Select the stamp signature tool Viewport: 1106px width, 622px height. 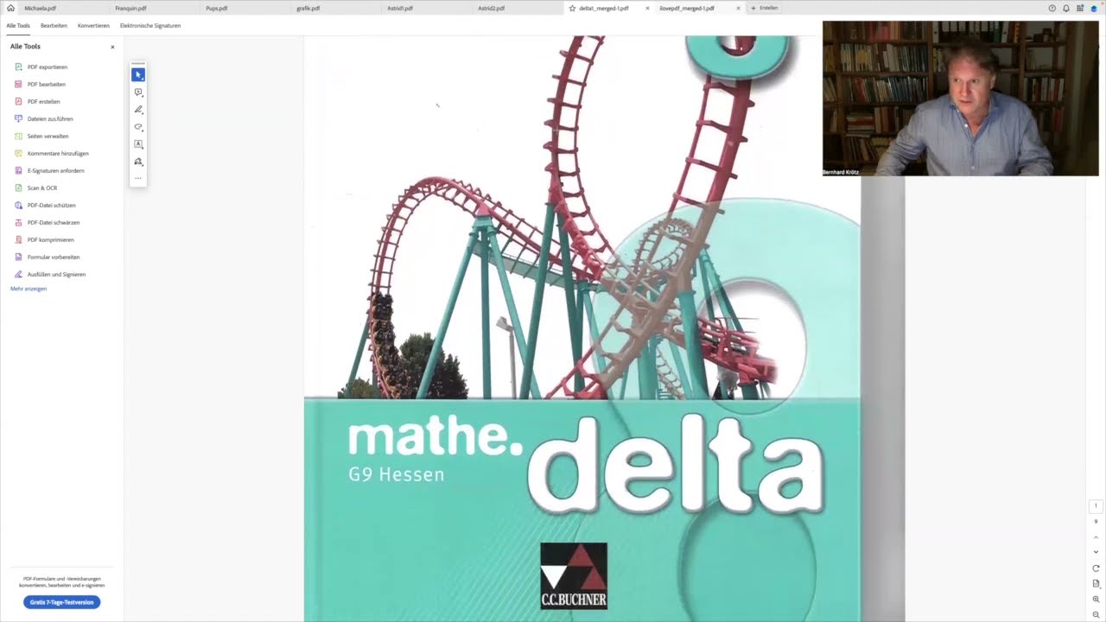point(138,162)
